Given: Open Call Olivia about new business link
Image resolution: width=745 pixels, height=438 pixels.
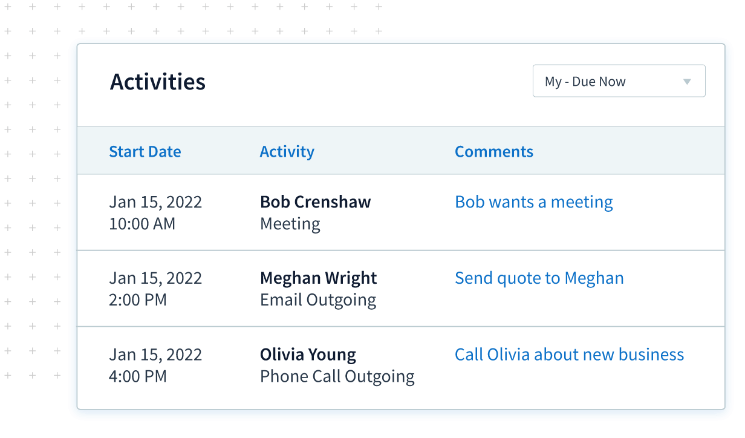Looking at the screenshot, I should pyautogui.click(x=570, y=355).
